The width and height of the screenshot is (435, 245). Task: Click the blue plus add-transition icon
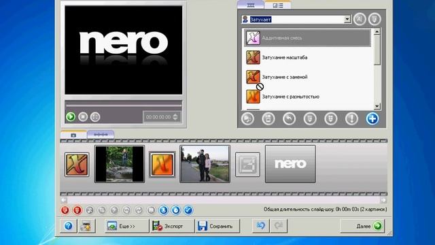coord(372,119)
